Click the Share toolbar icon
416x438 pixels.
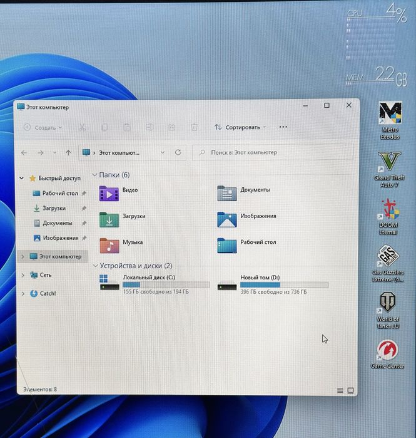172,128
